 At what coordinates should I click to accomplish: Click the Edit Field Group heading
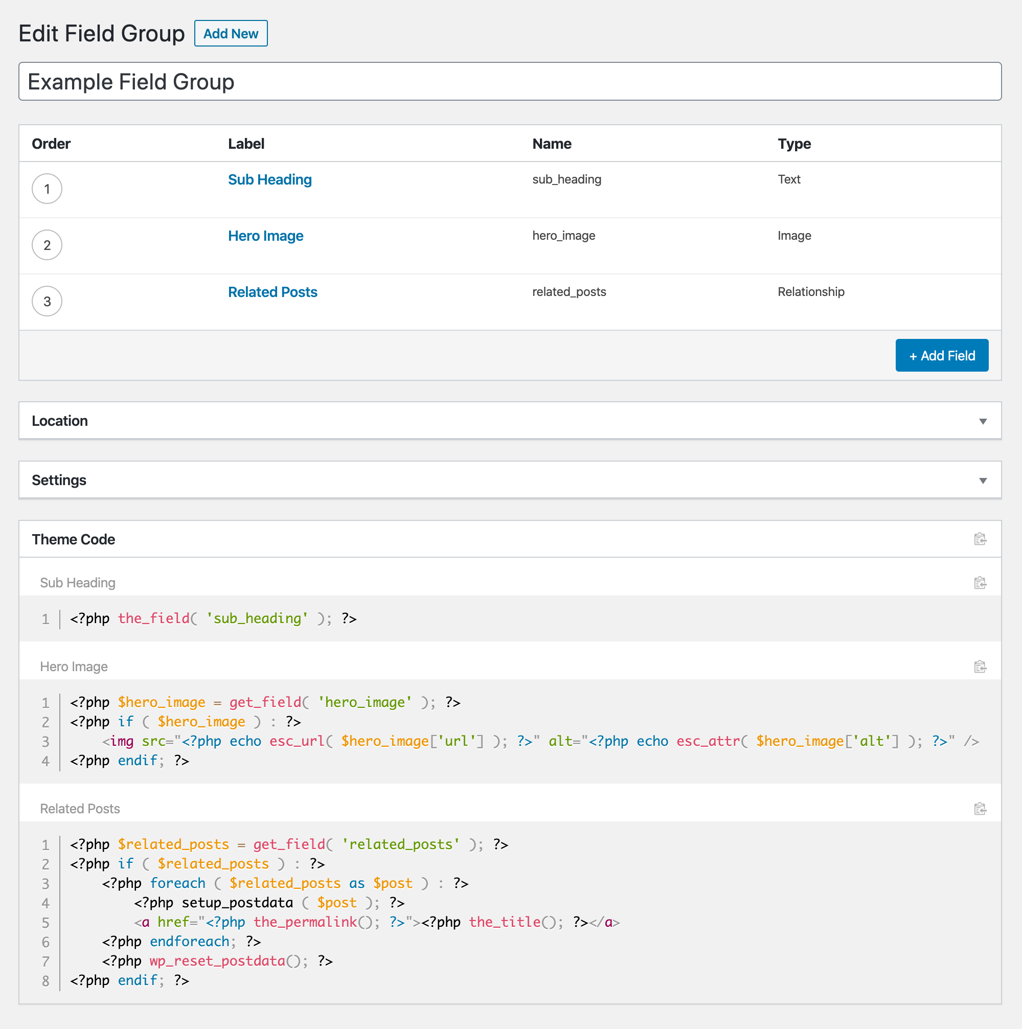pos(101,33)
